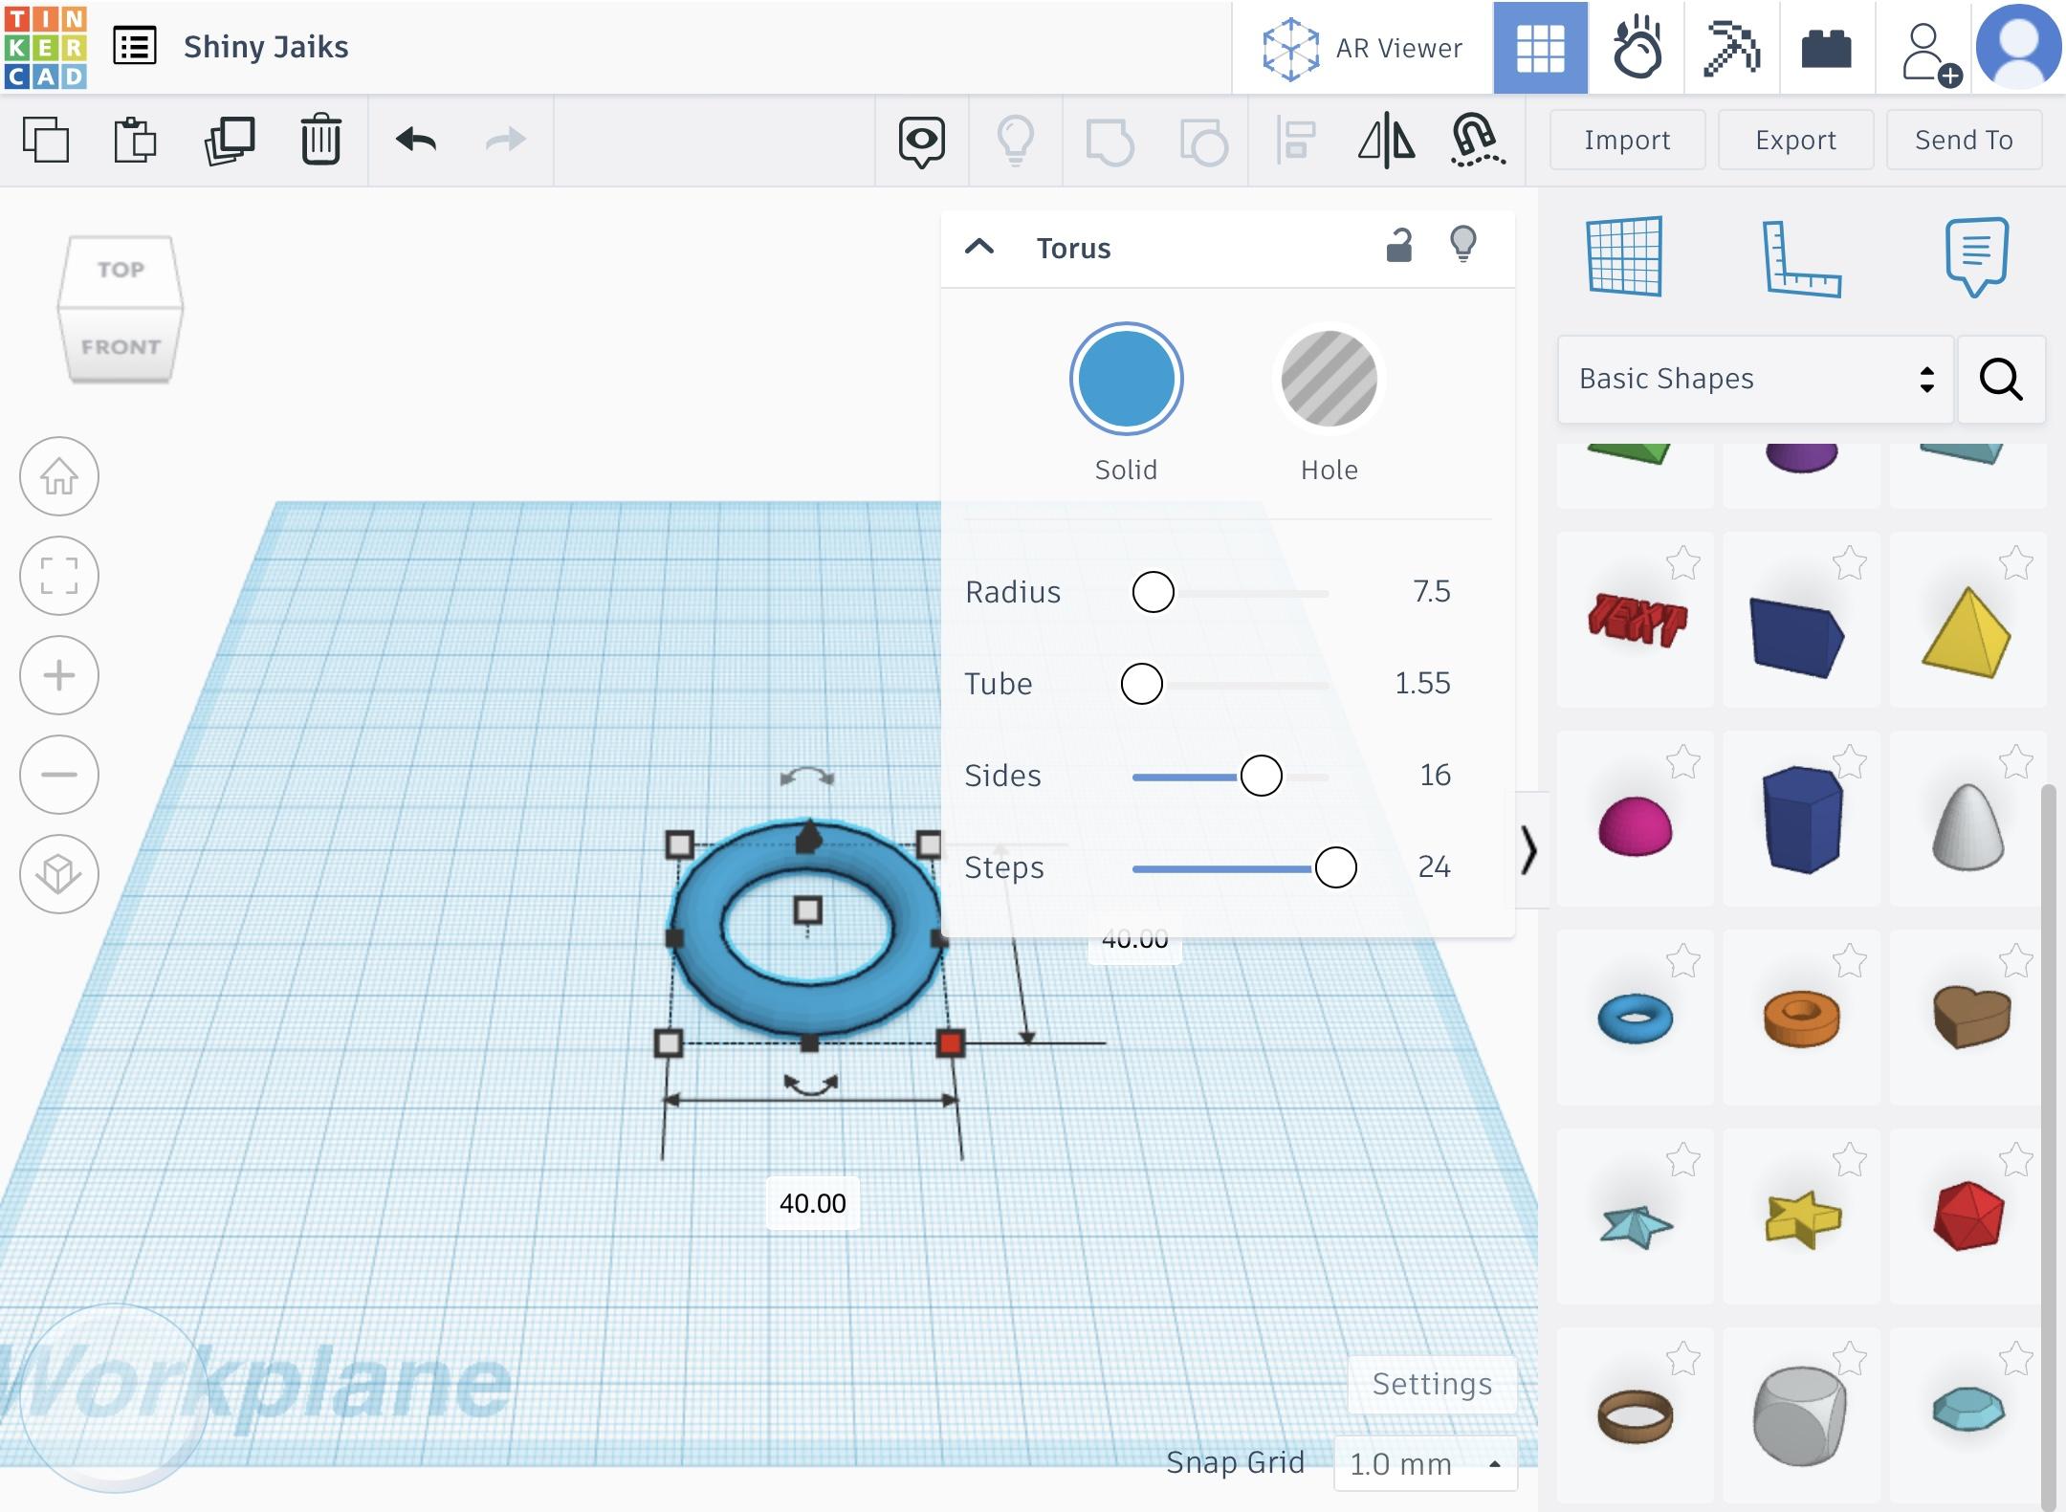Screen dimensions: 2066x1512
Task: Click the Duplicate and repeat icon
Action: 230,141
